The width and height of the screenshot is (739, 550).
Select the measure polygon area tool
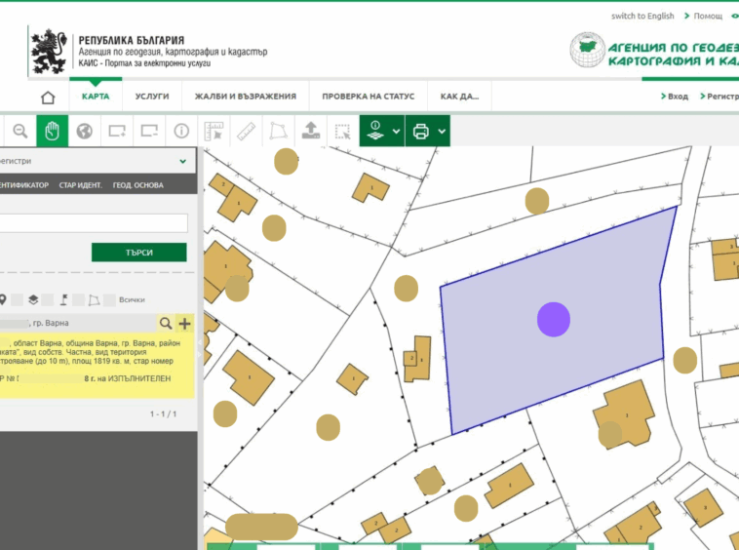tap(278, 131)
